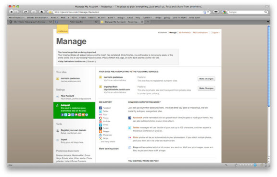
Task: Click the Stop loading X button
Action: (34, 12)
